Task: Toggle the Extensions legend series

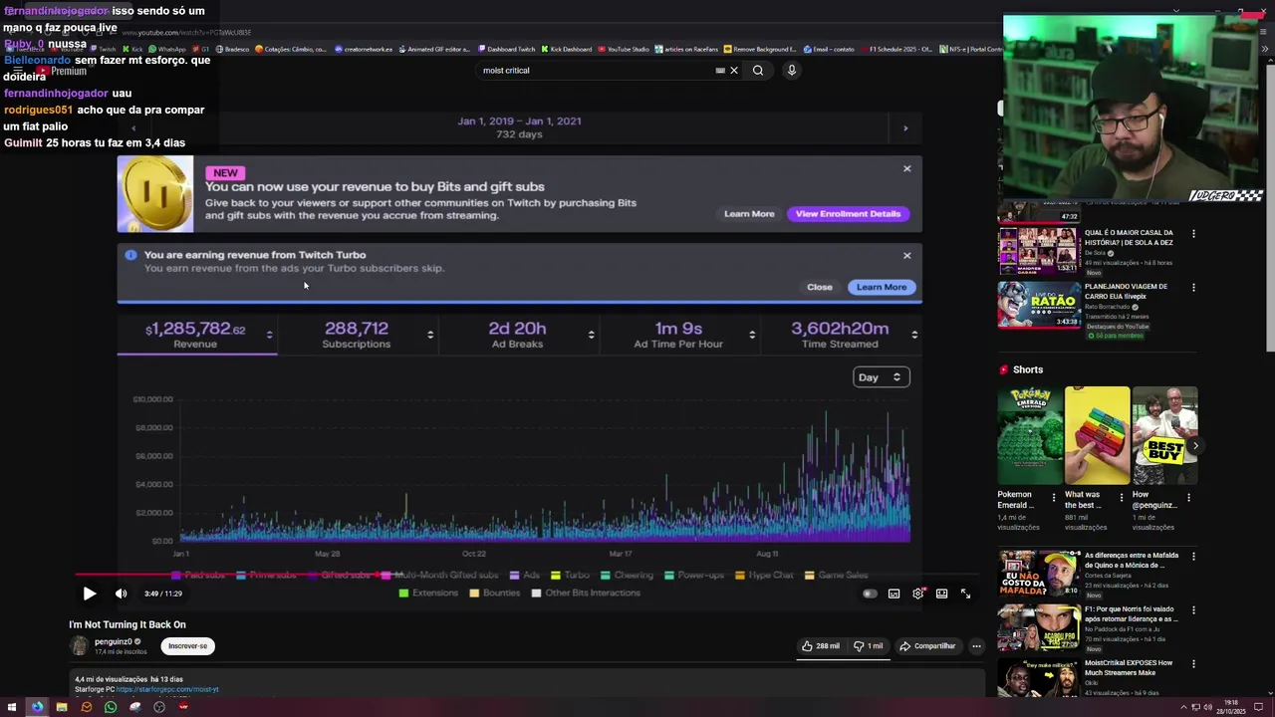Action: coord(428,594)
